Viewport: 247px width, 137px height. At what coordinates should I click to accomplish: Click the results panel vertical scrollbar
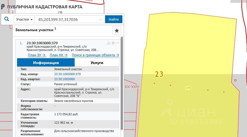pos(122,84)
